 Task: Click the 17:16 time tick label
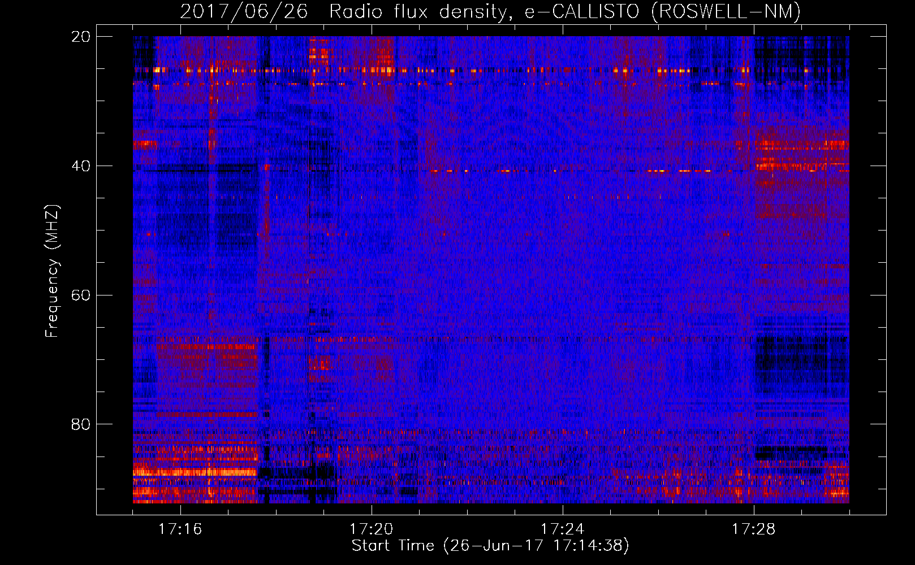180,529
